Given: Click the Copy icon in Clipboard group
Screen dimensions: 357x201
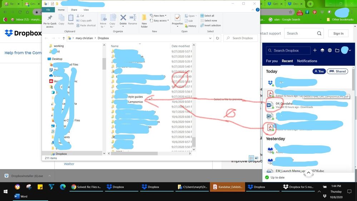Looking at the screenshot, I should 61,20.
